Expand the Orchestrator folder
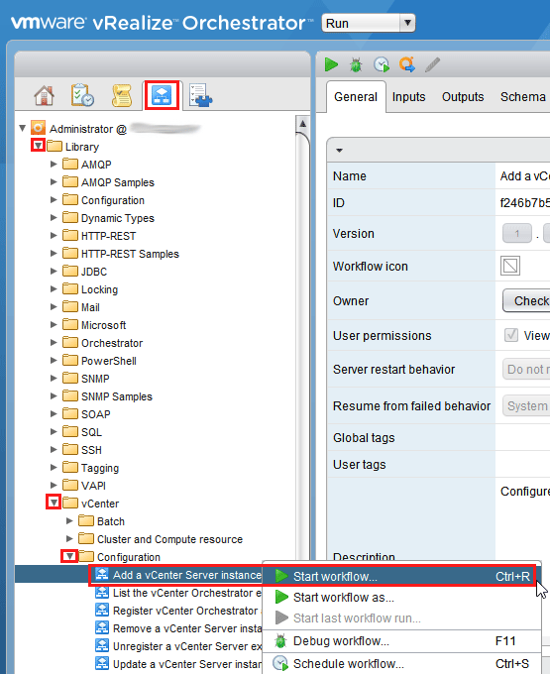The height and width of the screenshot is (674, 550). pos(54,342)
